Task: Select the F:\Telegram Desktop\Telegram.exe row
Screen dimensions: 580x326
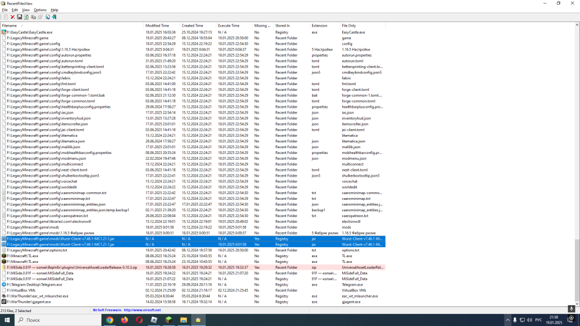Action: (193, 285)
